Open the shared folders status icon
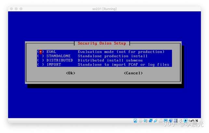The height and width of the screenshot is (133, 209). pos(160,121)
